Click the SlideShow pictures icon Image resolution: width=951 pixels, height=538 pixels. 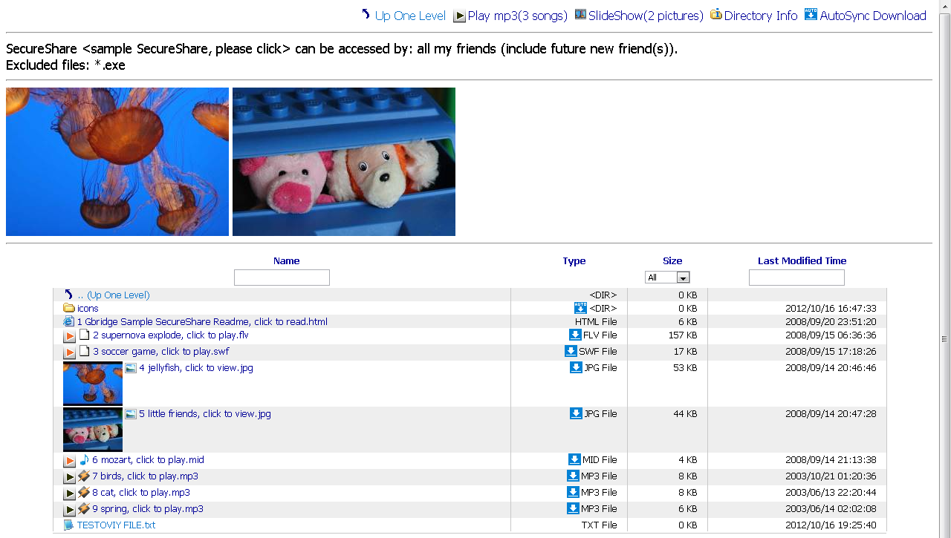click(x=580, y=15)
